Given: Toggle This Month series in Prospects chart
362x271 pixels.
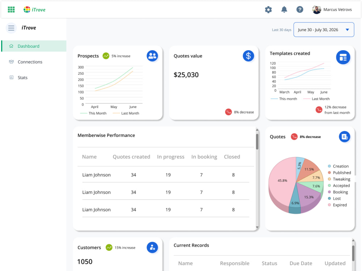Looking at the screenshot, I should [x=93, y=113].
